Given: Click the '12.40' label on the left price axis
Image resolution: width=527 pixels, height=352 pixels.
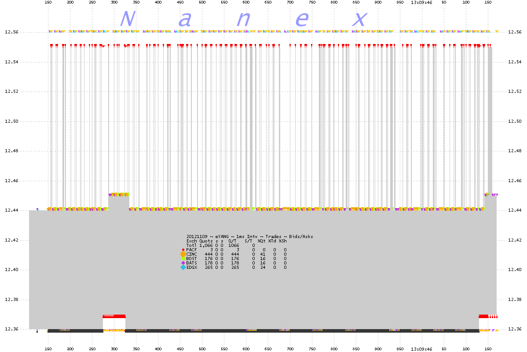Looking at the screenshot, I should (x=11, y=270).
